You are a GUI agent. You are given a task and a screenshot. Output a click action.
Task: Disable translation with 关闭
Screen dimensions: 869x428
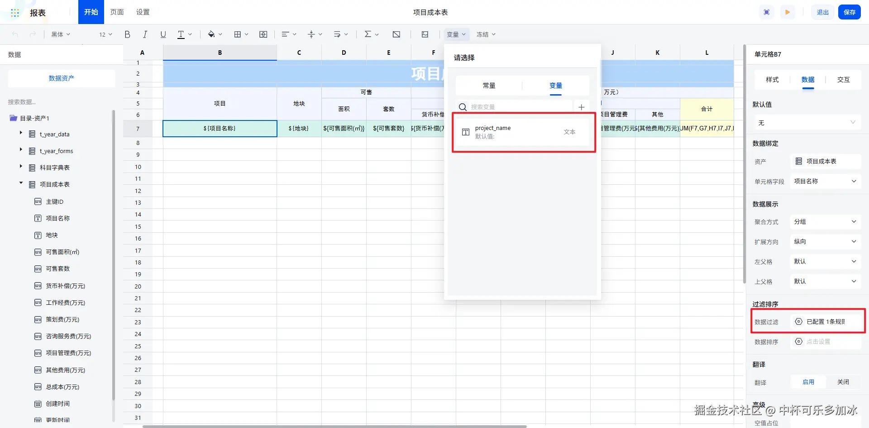[843, 382]
